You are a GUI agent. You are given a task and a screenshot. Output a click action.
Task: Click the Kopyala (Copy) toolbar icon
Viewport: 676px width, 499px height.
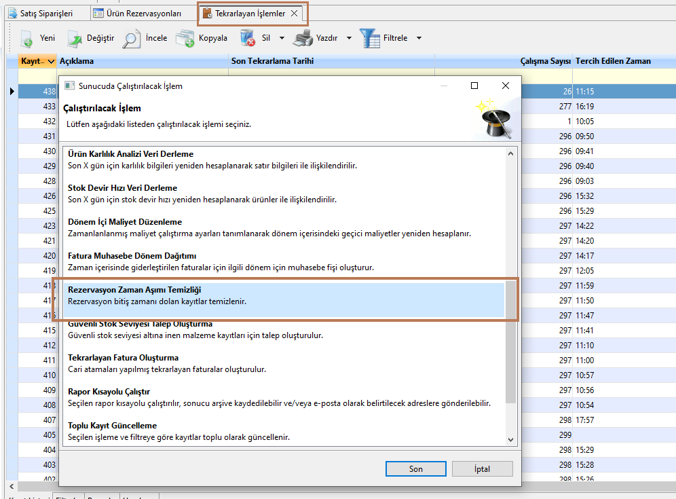click(185, 39)
